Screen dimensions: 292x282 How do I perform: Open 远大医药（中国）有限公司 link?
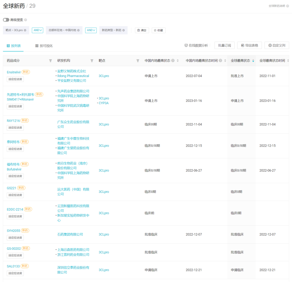click(x=73, y=192)
